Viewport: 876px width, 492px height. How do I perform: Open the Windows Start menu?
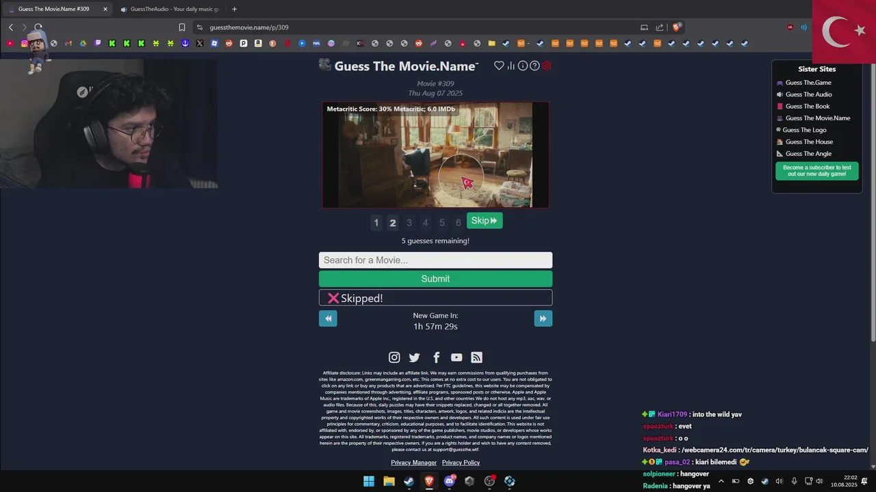click(x=369, y=481)
